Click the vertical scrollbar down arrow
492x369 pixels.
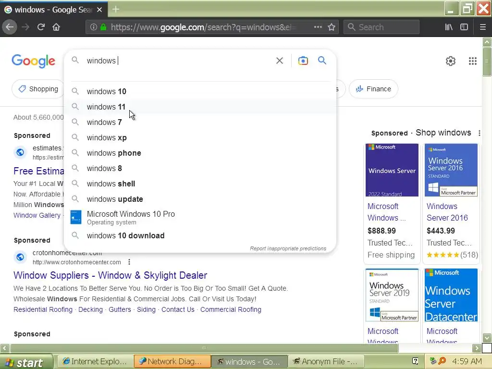click(487, 338)
